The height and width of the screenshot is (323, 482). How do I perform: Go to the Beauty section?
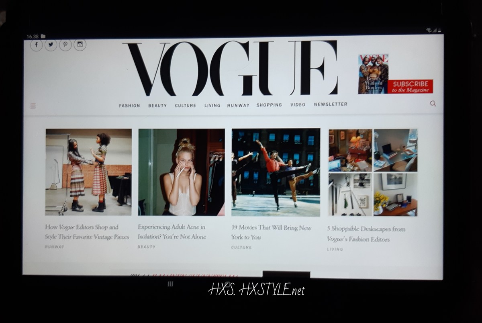pyautogui.click(x=157, y=106)
